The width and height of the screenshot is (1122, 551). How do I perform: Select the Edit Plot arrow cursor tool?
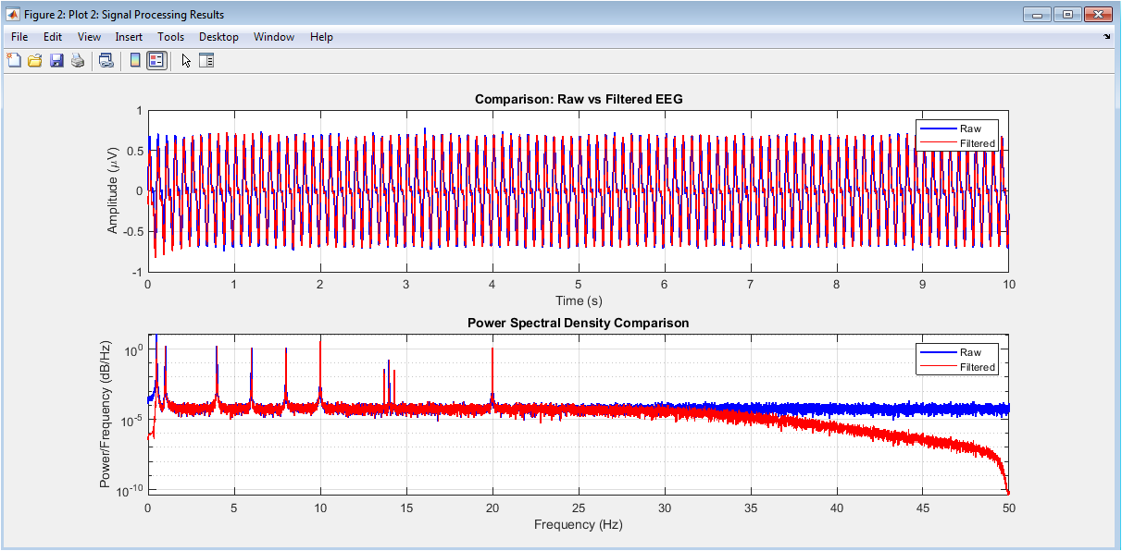tap(186, 61)
